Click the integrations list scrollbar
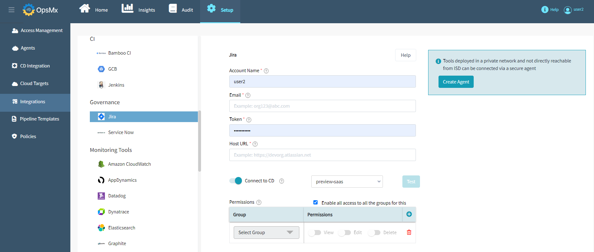 pos(199,141)
